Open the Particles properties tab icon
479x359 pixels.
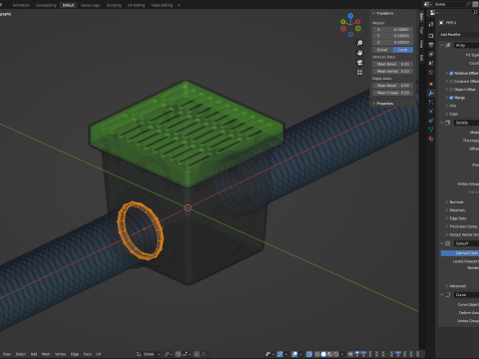[431, 102]
